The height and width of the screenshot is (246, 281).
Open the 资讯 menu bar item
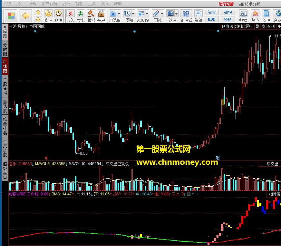pyautogui.click(x=105, y=4)
